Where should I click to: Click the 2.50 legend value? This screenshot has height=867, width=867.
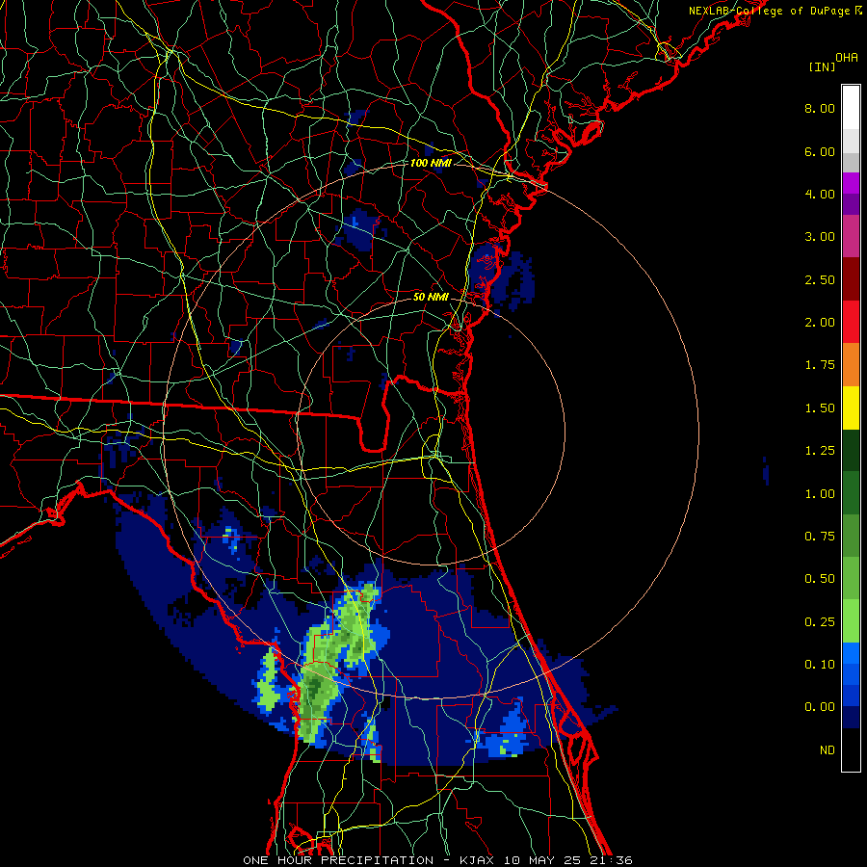820,279
